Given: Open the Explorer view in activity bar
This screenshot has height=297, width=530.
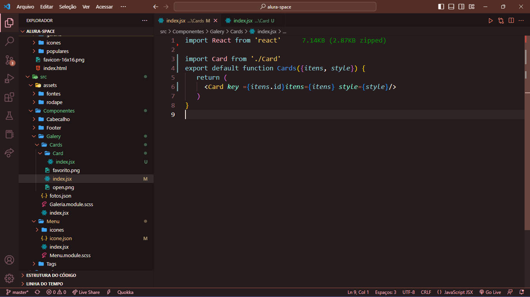Looking at the screenshot, I should pos(9,22).
